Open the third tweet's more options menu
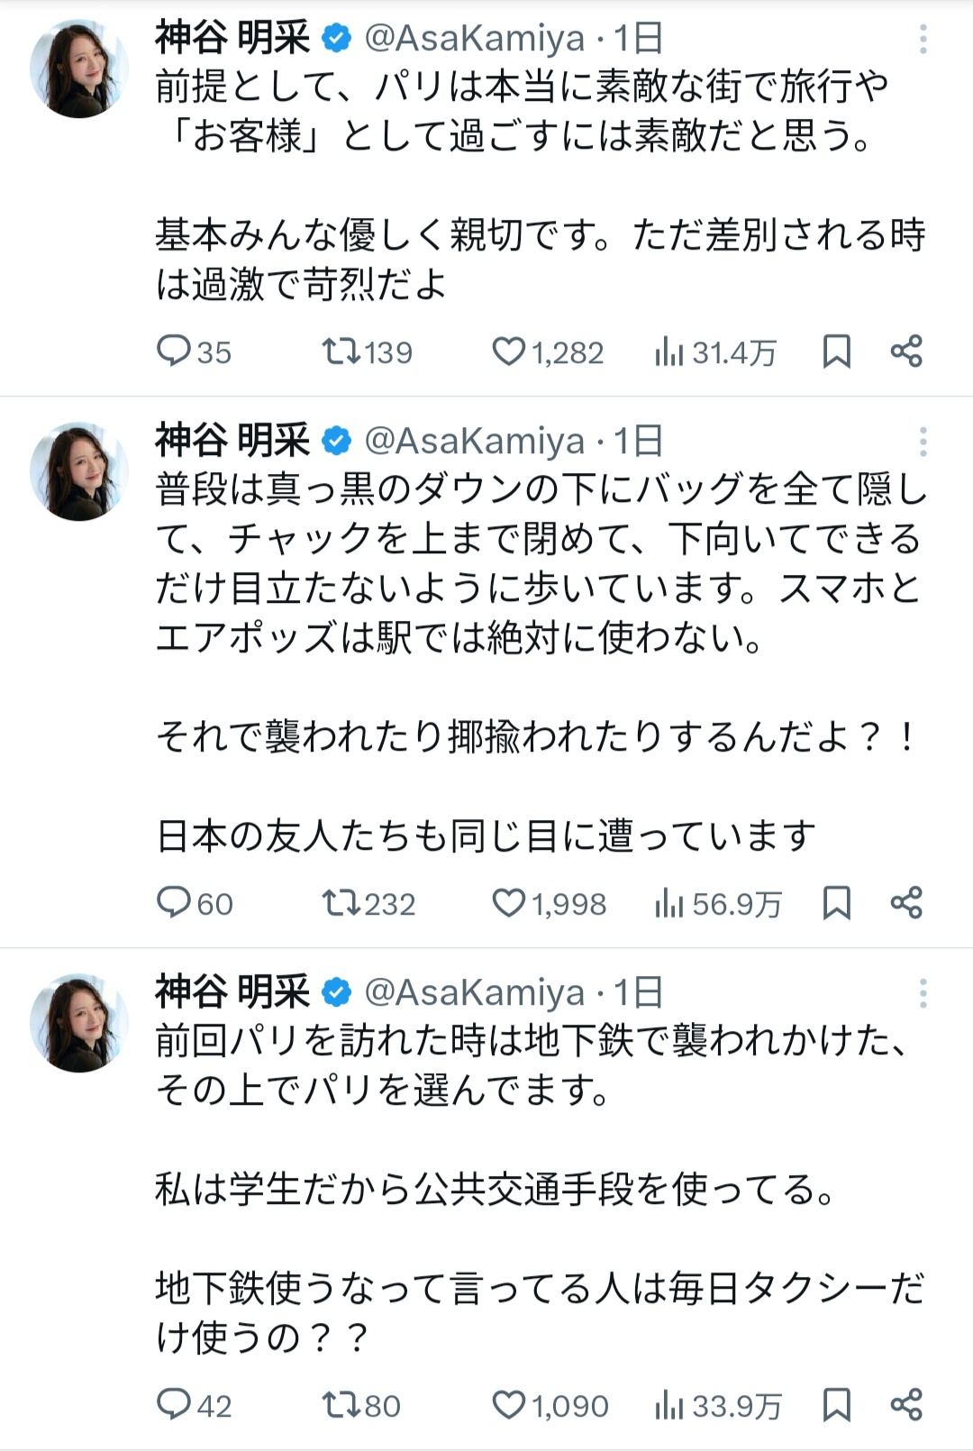 [x=923, y=993]
